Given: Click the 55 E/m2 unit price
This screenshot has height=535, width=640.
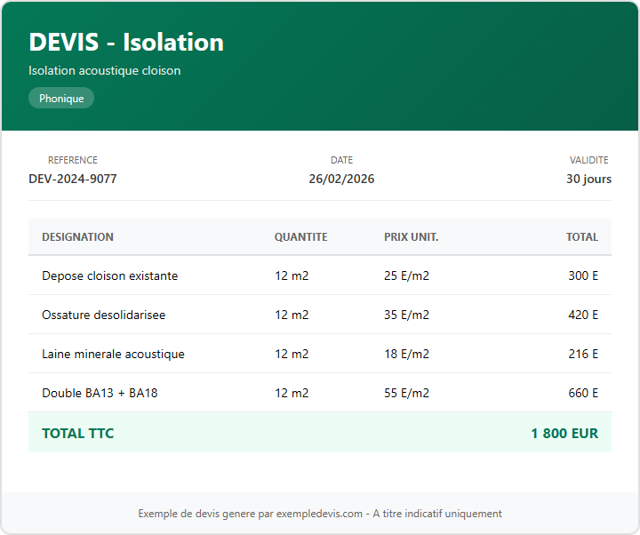Looking at the screenshot, I should click(406, 393).
